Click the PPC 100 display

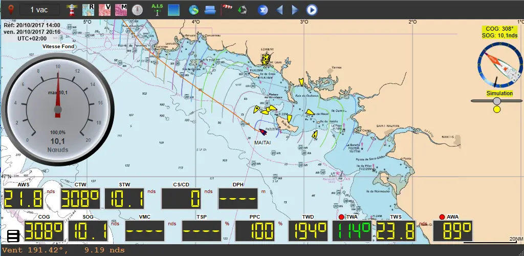tap(255, 230)
